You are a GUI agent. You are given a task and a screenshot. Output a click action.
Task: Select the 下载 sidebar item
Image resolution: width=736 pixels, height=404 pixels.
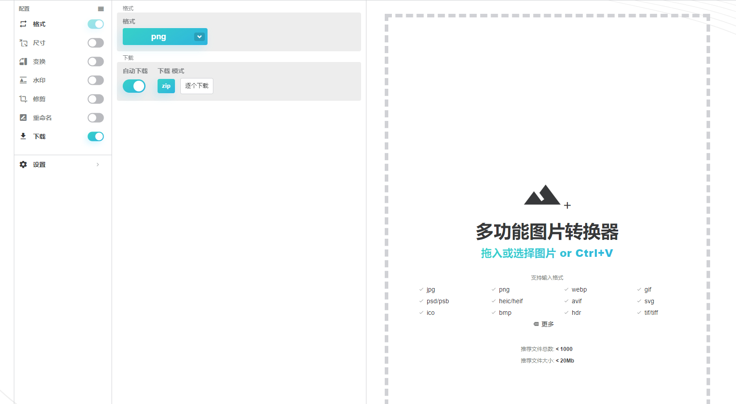39,136
